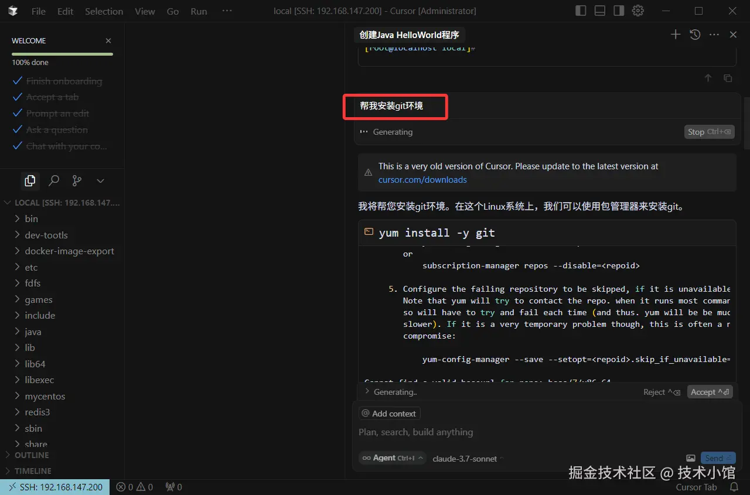Open chat panel more options ellipsis
The width and height of the screenshot is (750, 495).
click(x=714, y=35)
